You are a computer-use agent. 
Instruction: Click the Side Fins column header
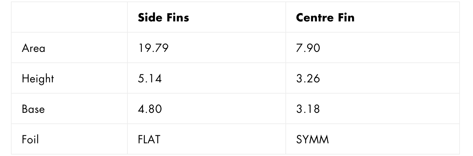[163, 17]
